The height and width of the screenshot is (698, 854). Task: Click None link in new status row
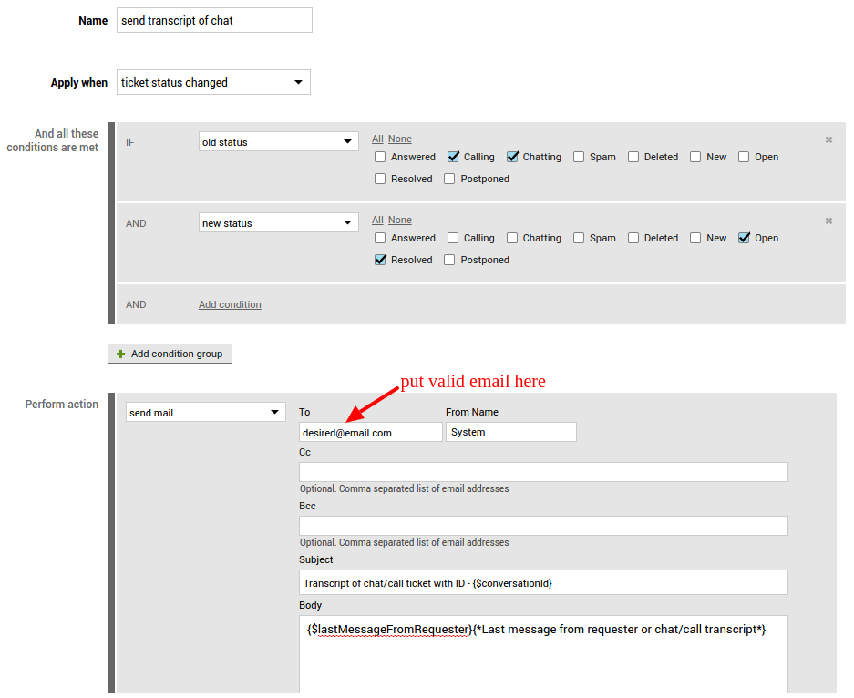click(x=399, y=221)
